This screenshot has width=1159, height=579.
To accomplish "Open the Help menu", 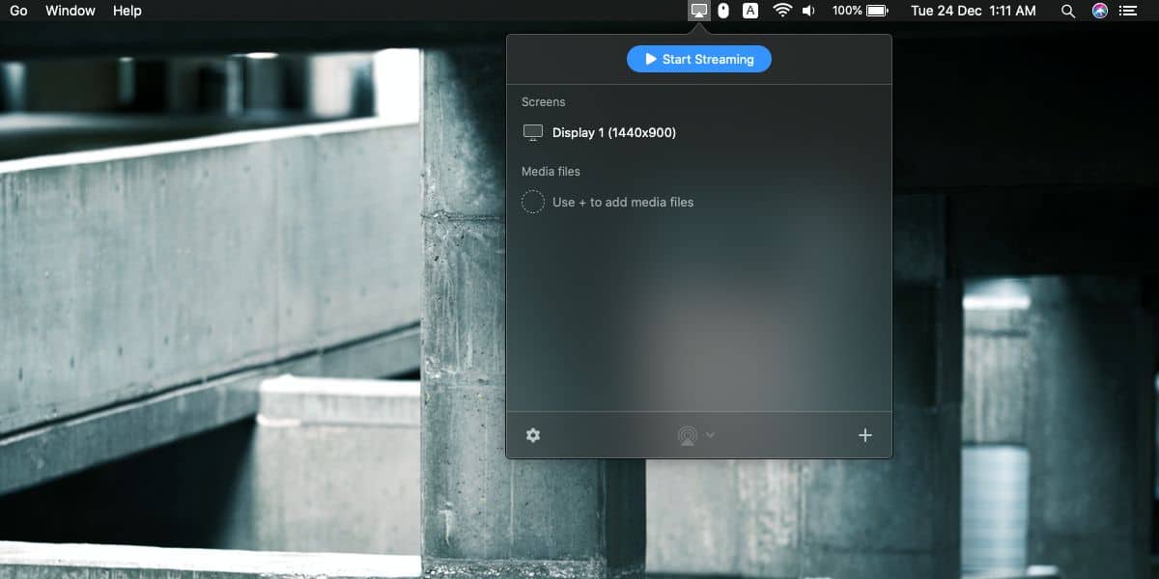I will 127,11.
